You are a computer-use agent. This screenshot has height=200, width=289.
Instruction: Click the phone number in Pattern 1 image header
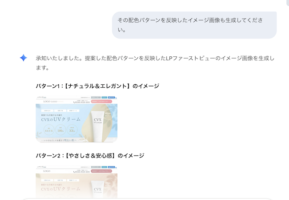82,102
